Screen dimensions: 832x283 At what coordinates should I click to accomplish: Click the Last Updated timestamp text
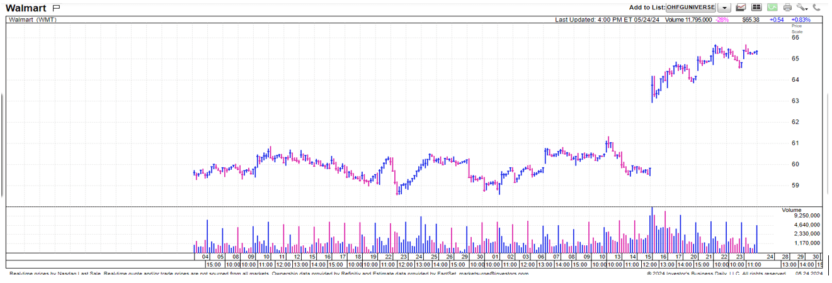607,19
